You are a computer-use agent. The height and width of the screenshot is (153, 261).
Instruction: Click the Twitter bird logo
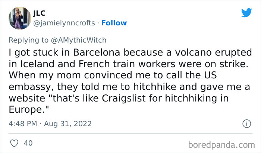point(246,13)
